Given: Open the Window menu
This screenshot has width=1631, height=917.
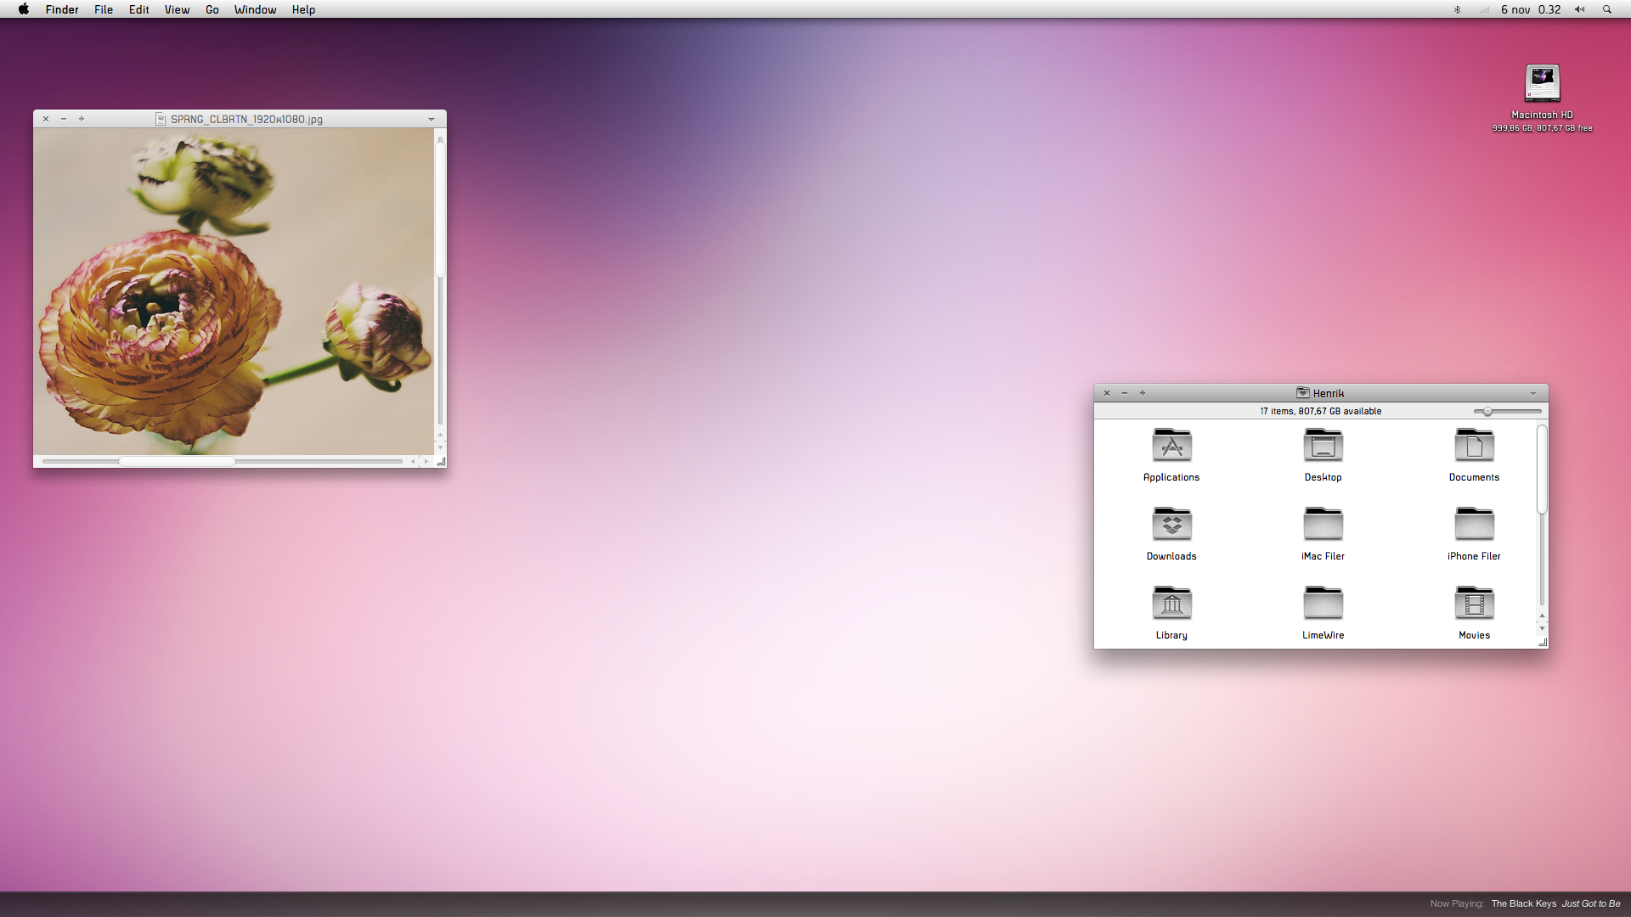Looking at the screenshot, I should (255, 9).
